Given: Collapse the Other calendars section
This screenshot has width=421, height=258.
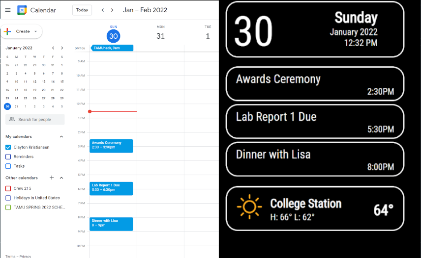Looking at the screenshot, I should coord(61,178).
